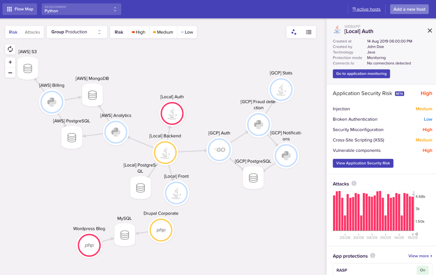Zoom out with the minus button
Viewport: 436px width, 275px height.
[10, 73]
